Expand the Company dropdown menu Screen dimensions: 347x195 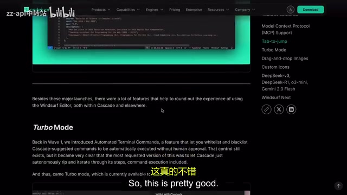(x=245, y=10)
